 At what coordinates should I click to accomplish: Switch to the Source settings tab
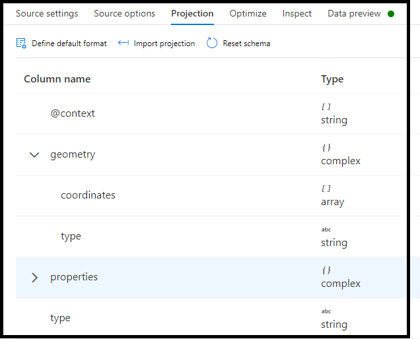[47, 14]
